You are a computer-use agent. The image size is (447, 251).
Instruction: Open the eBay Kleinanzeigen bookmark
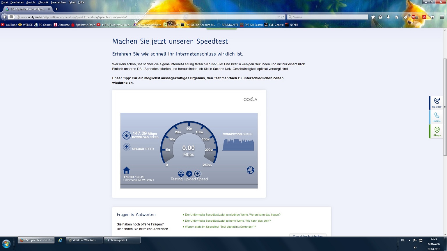[147, 25]
